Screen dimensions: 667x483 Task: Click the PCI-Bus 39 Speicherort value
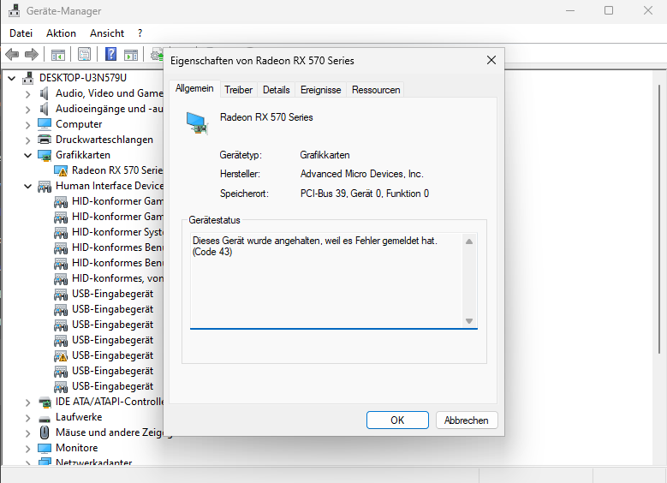pos(365,194)
